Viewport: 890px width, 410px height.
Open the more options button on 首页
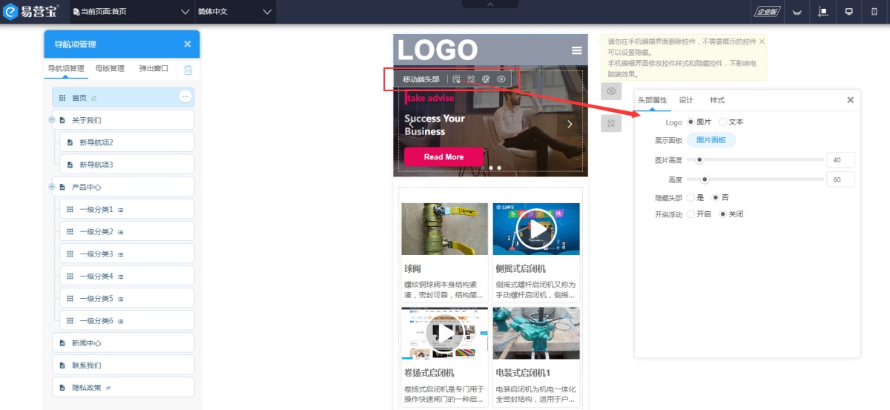[185, 96]
